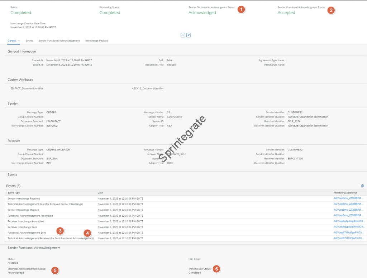Viewport: 367px width, 278px height.
Task: Click the red number 1 marker badge
Action: tap(242, 10)
